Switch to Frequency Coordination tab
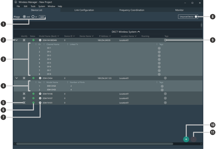Image resolution: width=216 pixels, height=149 pixels. point(132,10)
